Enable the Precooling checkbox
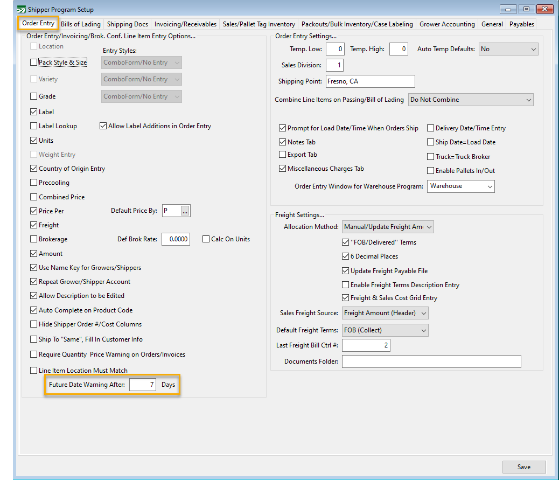Image resolution: width=559 pixels, height=480 pixels. pos(34,183)
